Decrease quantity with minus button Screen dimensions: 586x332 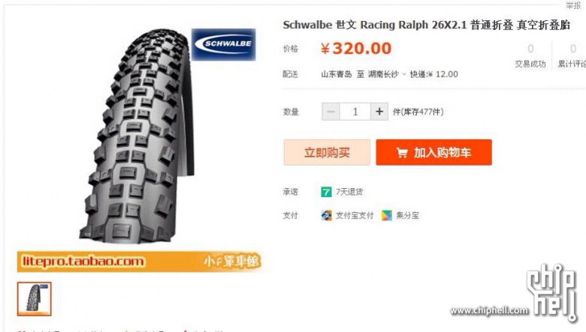(x=331, y=112)
